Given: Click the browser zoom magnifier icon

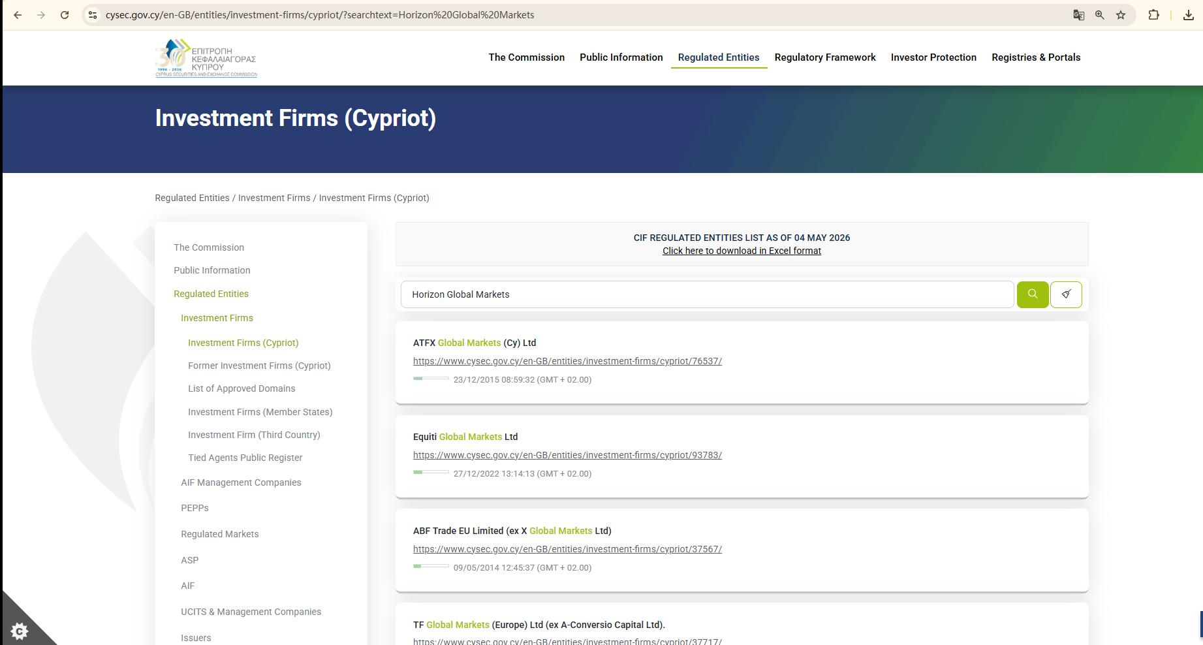Looking at the screenshot, I should pyautogui.click(x=1100, y=15).
